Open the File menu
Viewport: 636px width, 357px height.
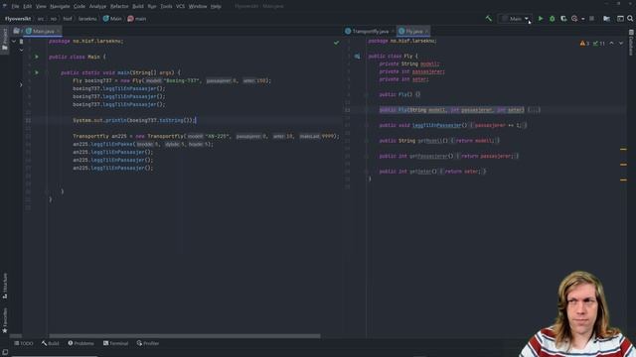coord(15,7)
